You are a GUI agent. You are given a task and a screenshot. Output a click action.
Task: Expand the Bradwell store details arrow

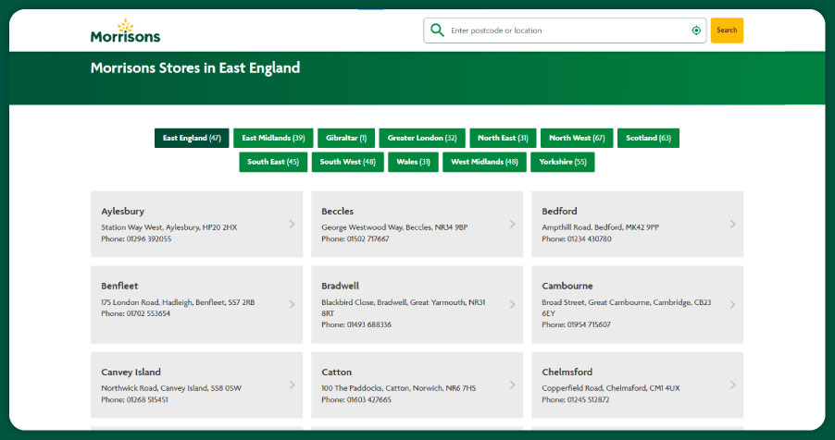(512, 304)
